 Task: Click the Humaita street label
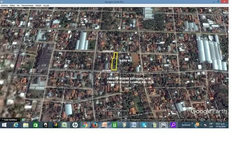pos(137,115)
